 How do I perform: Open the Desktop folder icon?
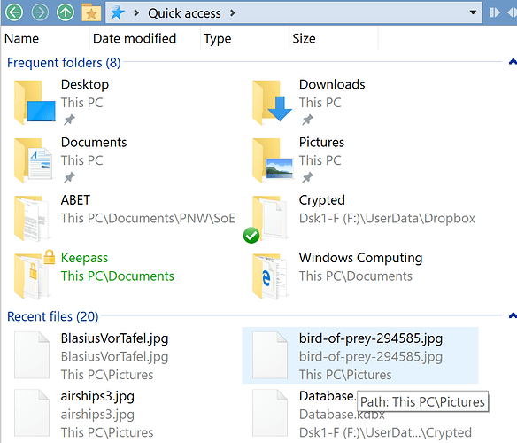(35, 103)
